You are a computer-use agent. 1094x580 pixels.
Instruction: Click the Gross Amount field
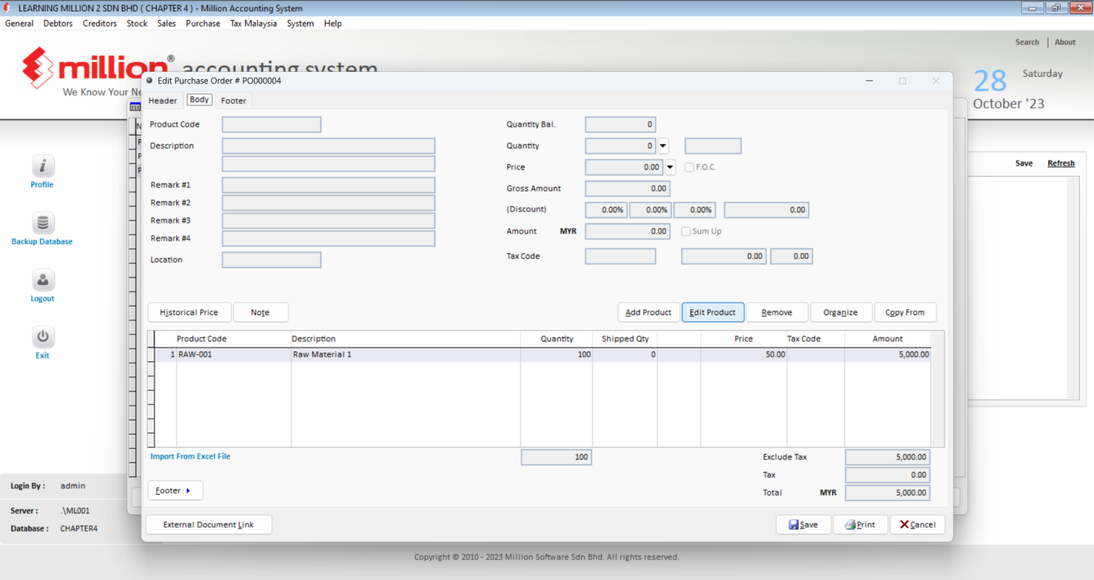[627, 189]
